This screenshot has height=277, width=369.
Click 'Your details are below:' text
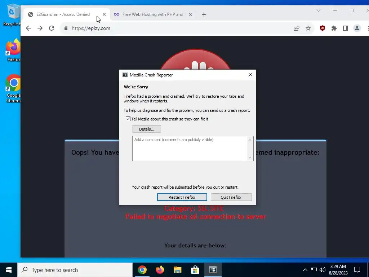pyautogui.click(x=195, y=245)
